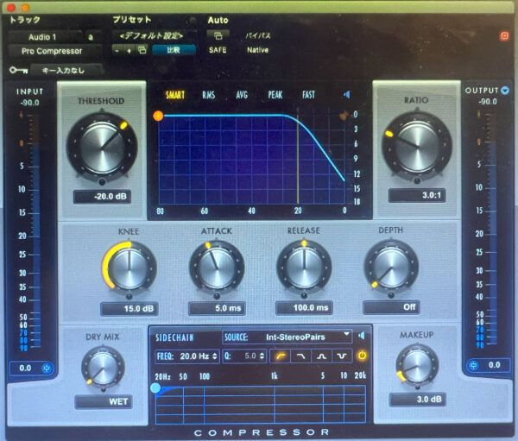The height and width of the screenshot is (441, 518).
Task: Click the RATIO knob
Action: coord(417,147)
